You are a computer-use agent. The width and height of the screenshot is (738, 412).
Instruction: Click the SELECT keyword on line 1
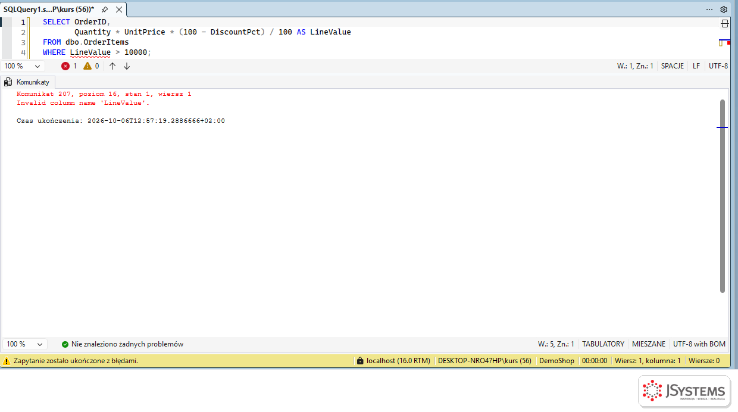click(57, 22)
